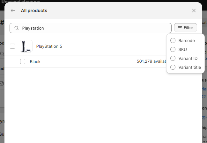Select the Barcode radio option
The height and width of the screenshot is (143, 207).
click(173, 40)
